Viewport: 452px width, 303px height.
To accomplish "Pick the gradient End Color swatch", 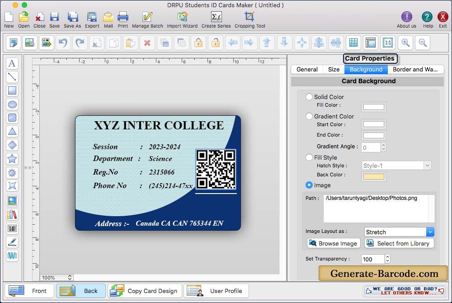I will (374, 135).
